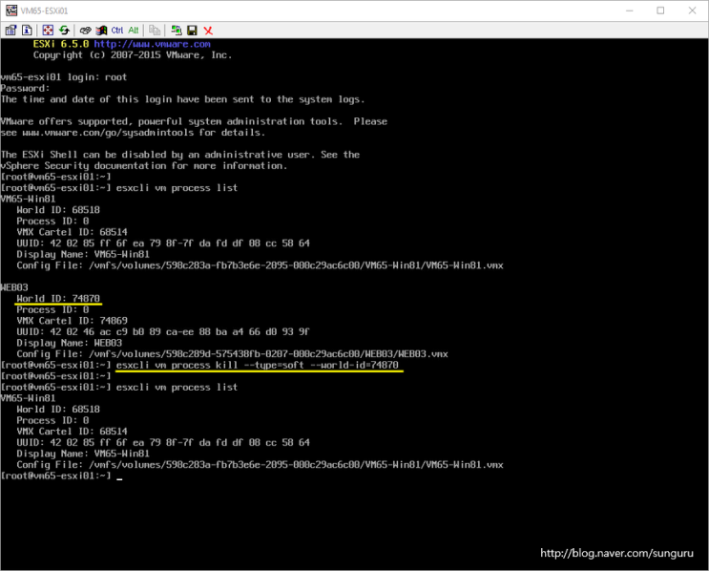
Task: Click the esxcli vm process kill command
Action: coord(258,365)
